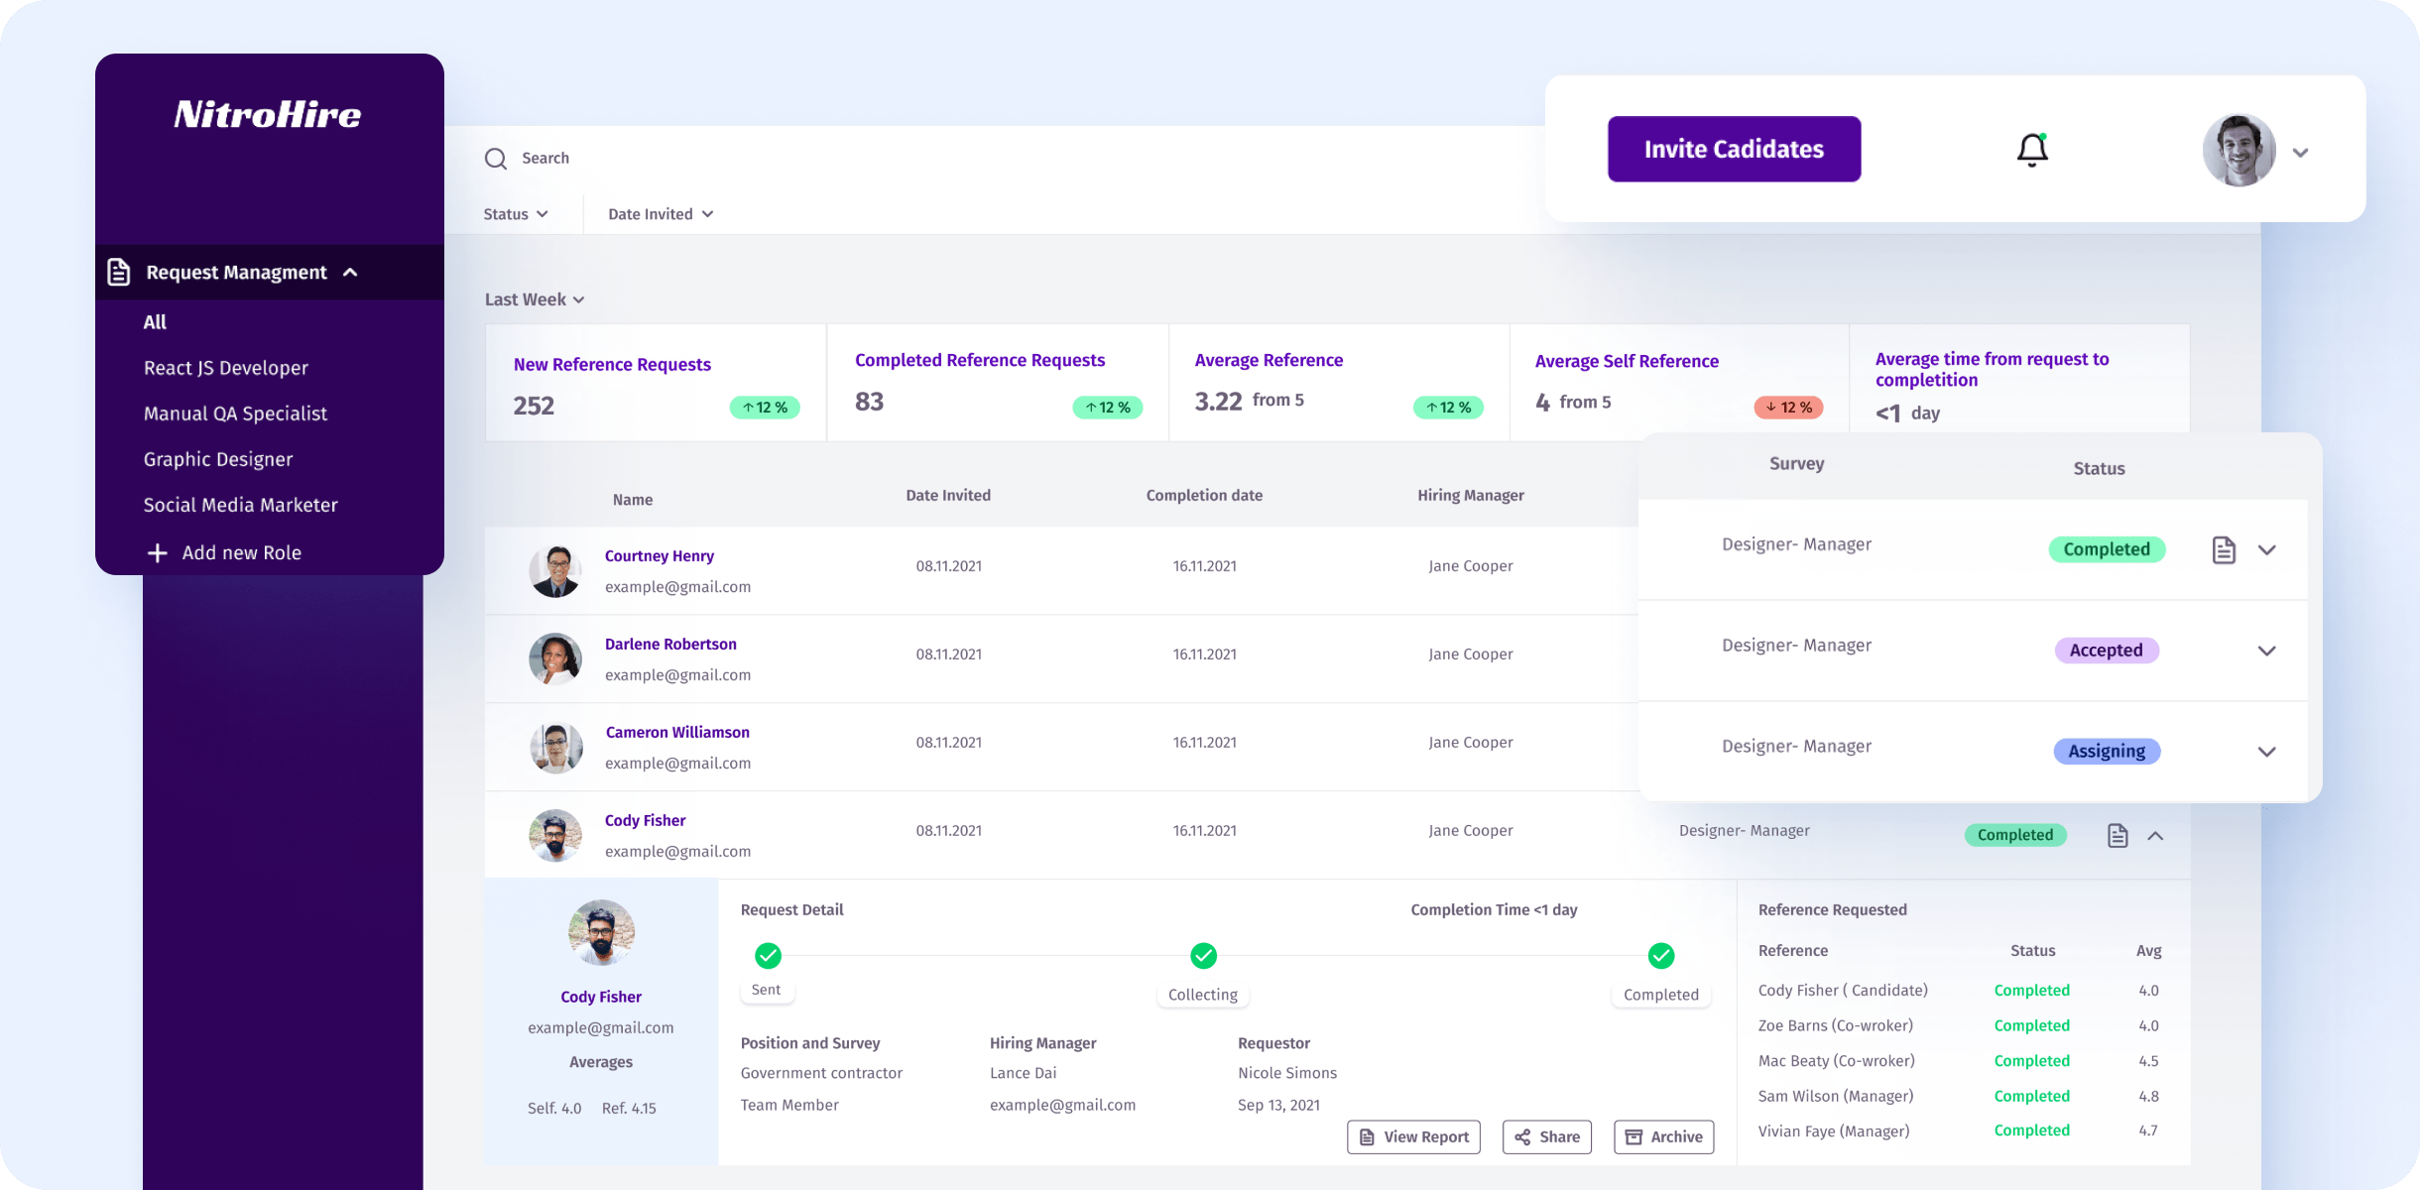The image size is (2420, 1190).
Task: Select Graphic Designer in sidebar
Action: [217, 459]
